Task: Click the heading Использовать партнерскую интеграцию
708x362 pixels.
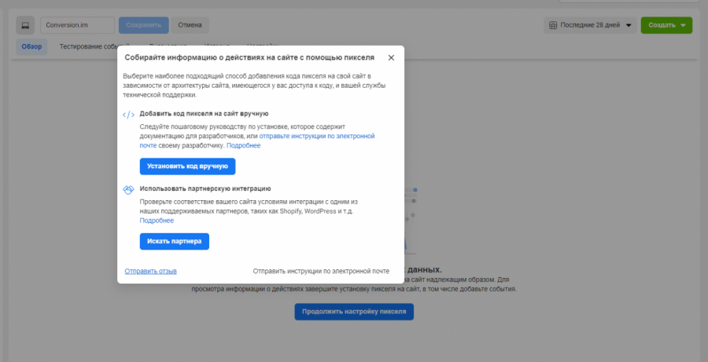Action: (205, 188)
